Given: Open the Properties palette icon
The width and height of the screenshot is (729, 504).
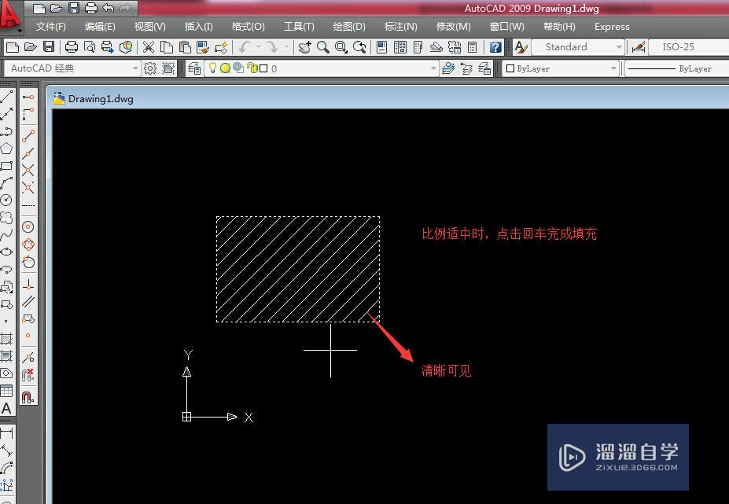Looking at the screenshot, I should click(x=381, y=47).
